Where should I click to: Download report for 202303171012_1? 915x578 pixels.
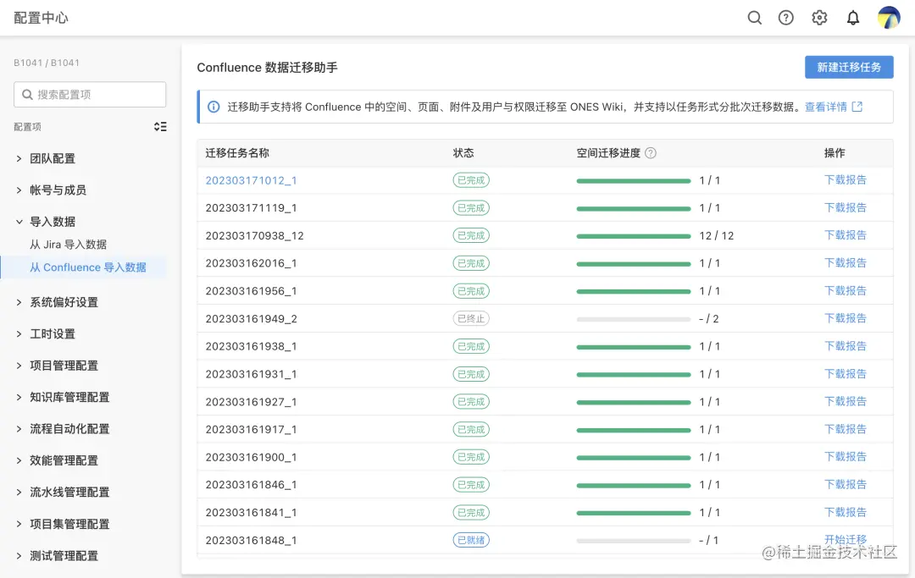pyautogui.click(x=845, y=180)
